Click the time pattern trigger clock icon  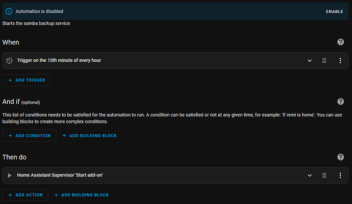point(9,61)
